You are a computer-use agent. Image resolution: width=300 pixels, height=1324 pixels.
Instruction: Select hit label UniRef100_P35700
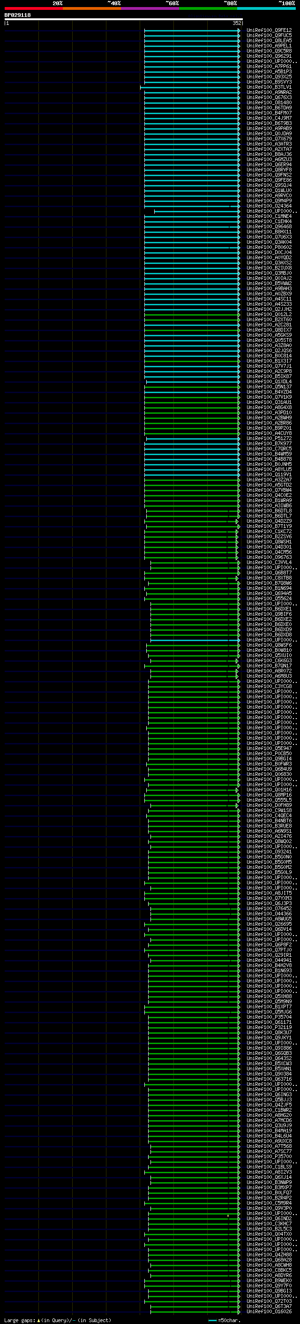click(269, 1156)
